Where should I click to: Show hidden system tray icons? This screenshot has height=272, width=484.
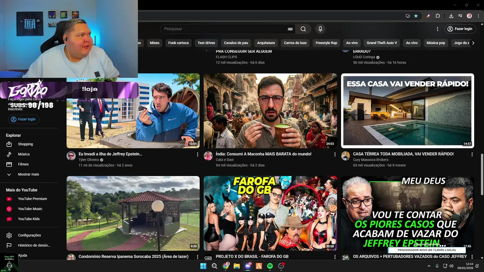pyautogui.click(x=429, y=266)
